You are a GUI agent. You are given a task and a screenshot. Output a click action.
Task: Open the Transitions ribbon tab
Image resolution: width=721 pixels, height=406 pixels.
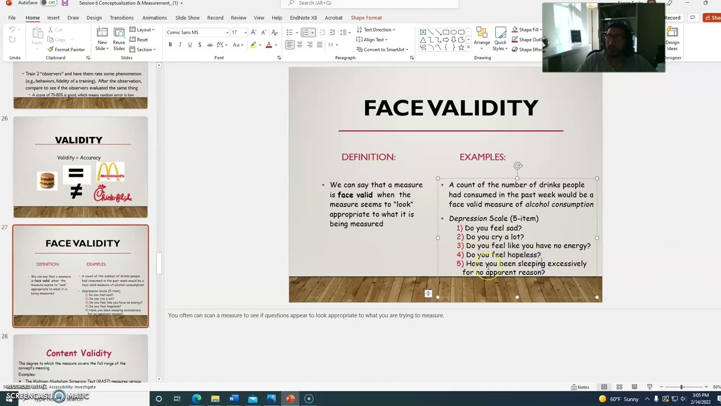(122, 17)
